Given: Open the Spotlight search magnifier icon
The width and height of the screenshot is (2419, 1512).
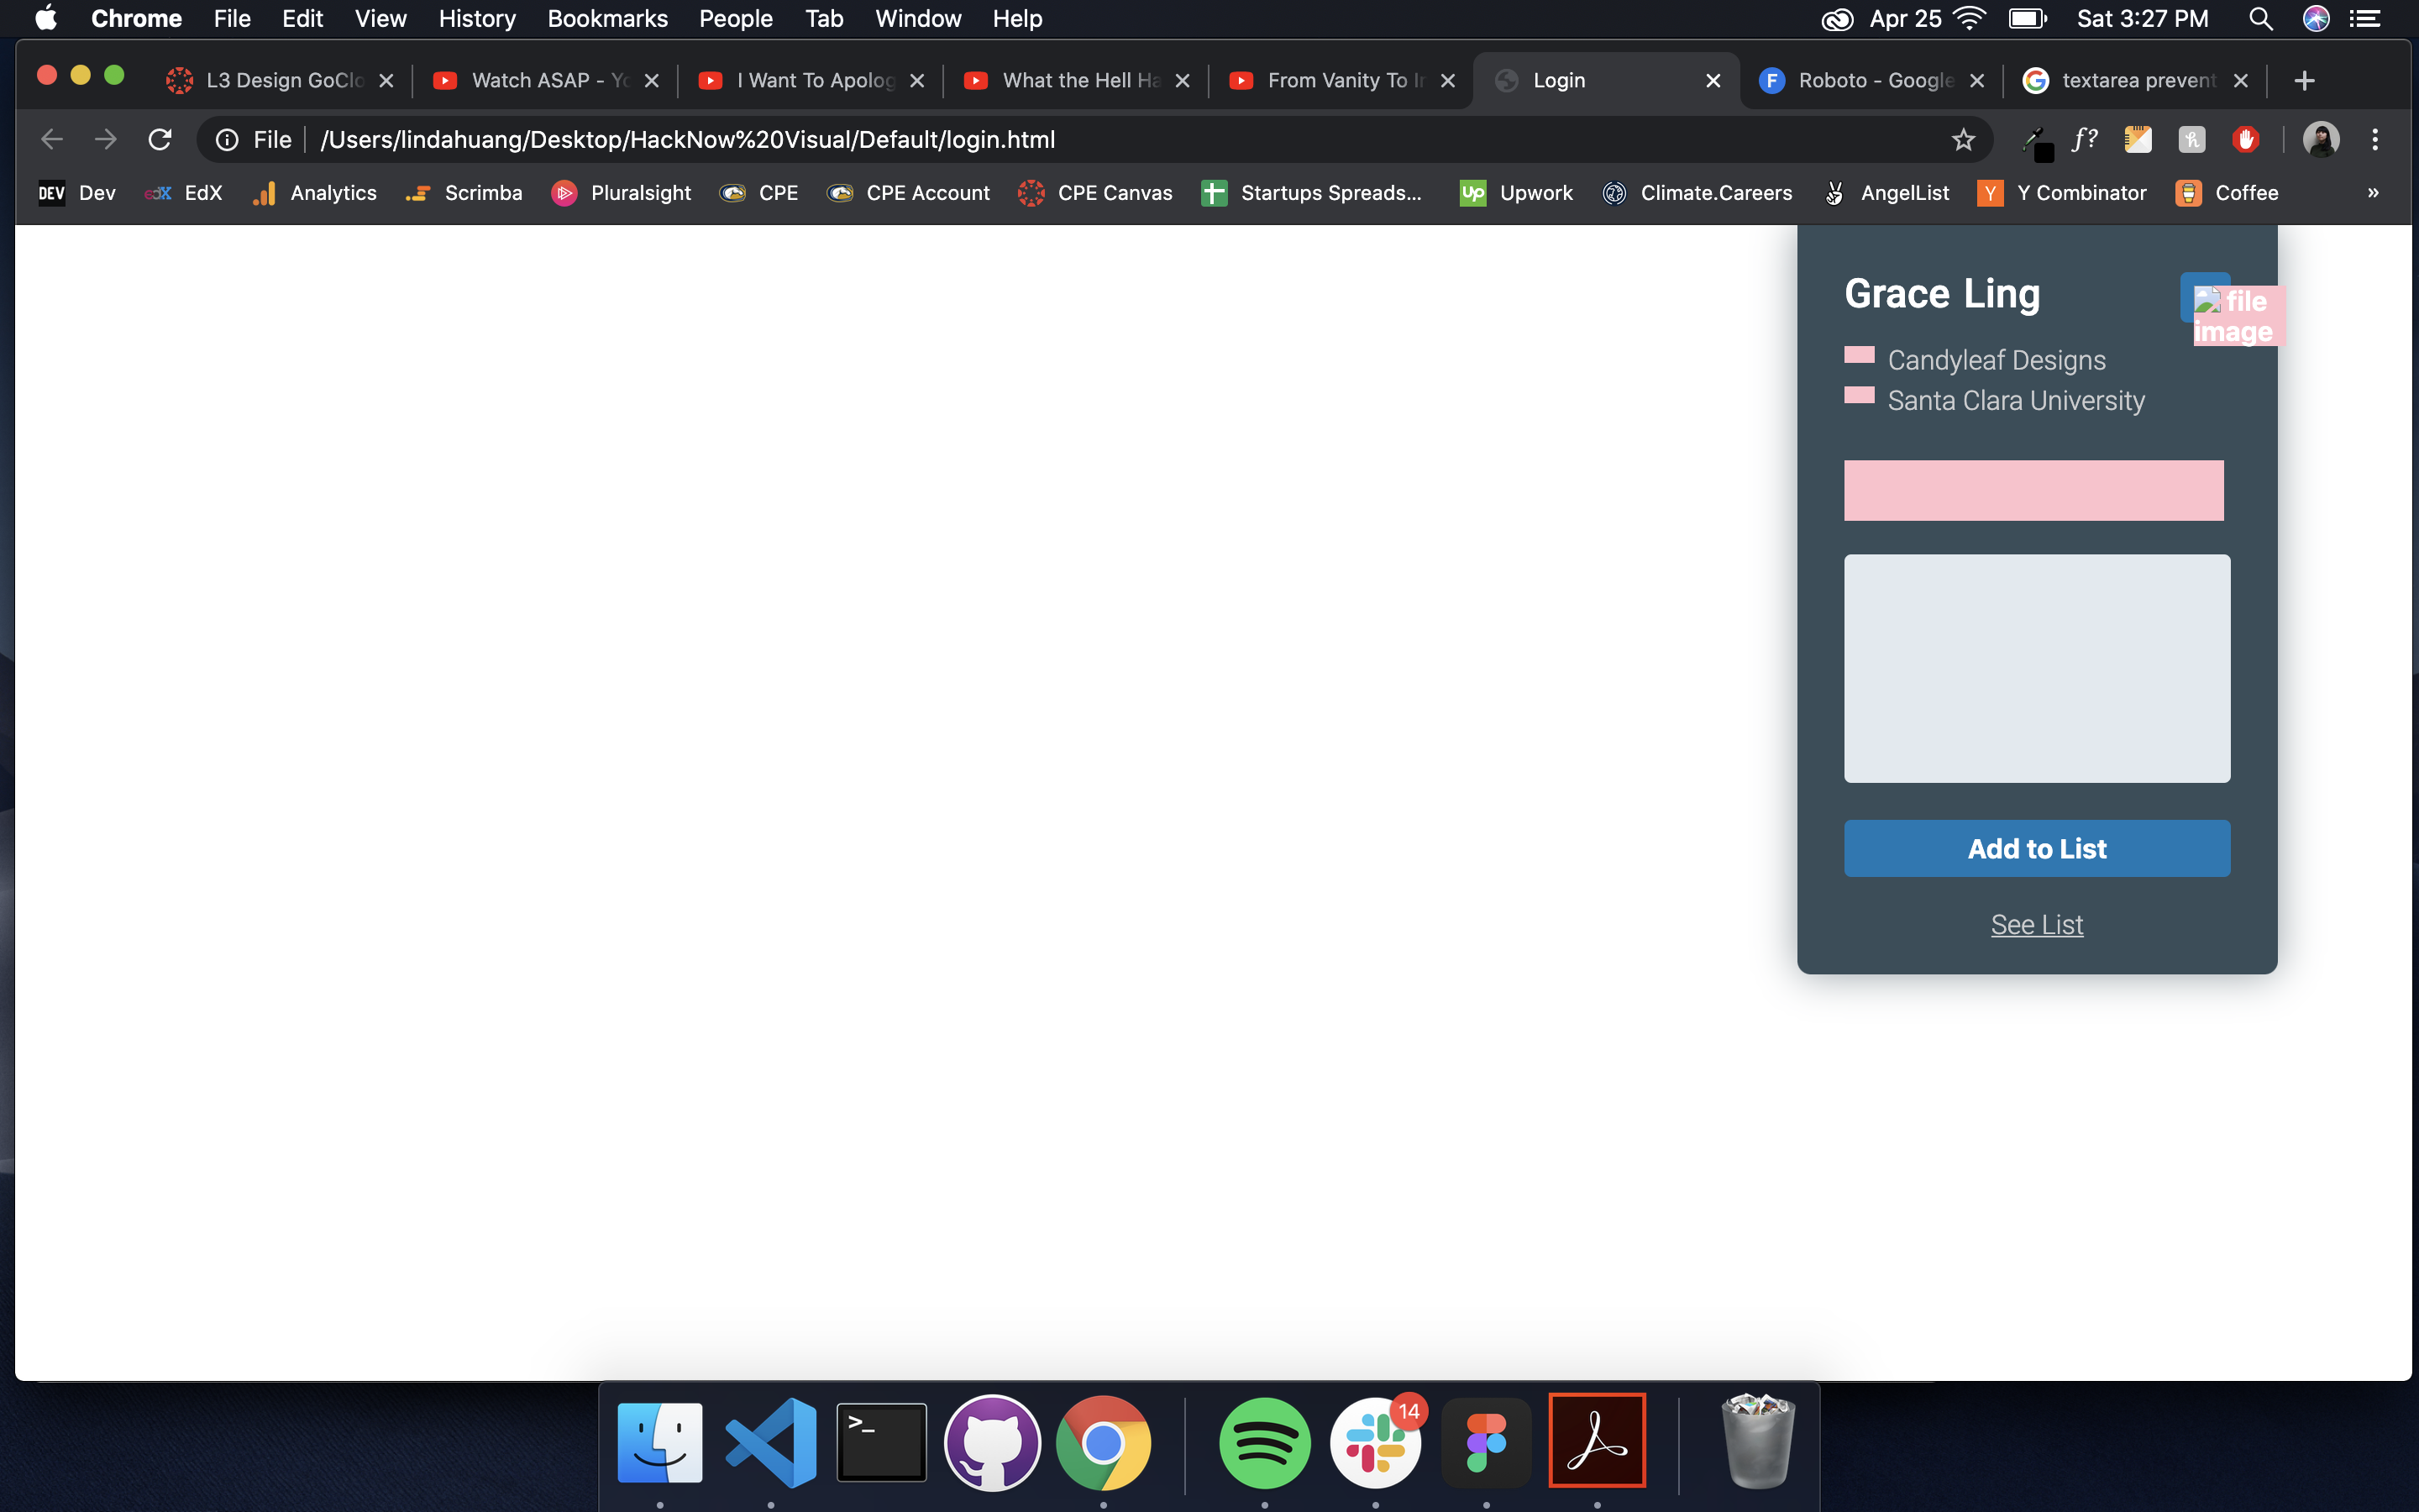Looking at the screenshot, I should pyautogui.click(x=2261, y=19).
